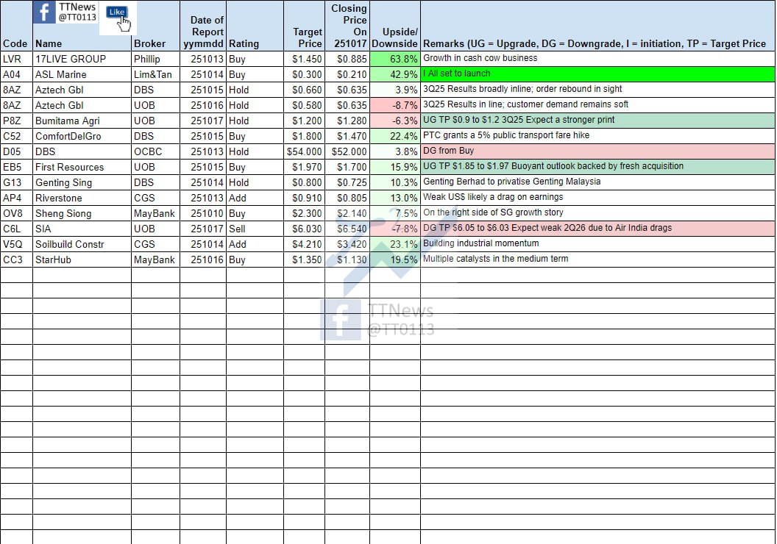Screen dimensions: 777x544
Task: Select Sheng Siong closing price $2.140 cell
Action: click(347, 213)
